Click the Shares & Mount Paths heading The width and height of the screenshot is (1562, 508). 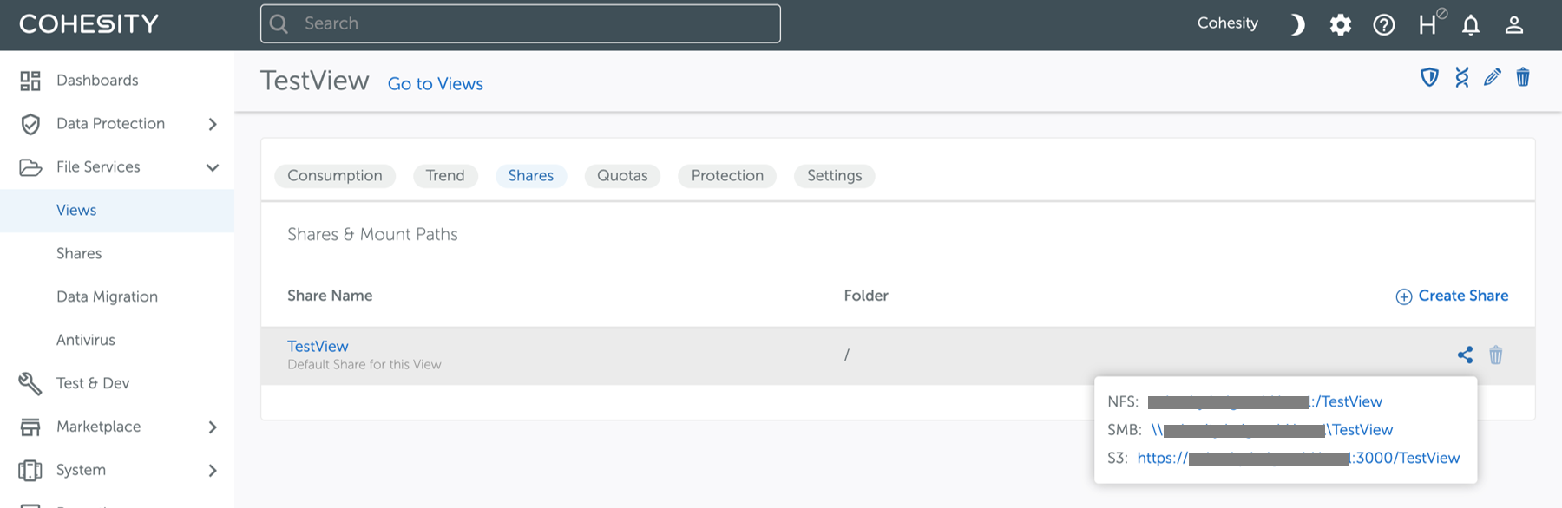(372, 234)
